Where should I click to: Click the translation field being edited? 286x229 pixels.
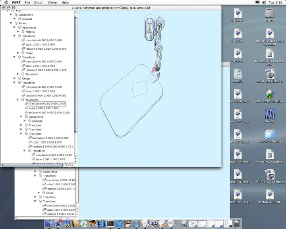tap(47, 104)
